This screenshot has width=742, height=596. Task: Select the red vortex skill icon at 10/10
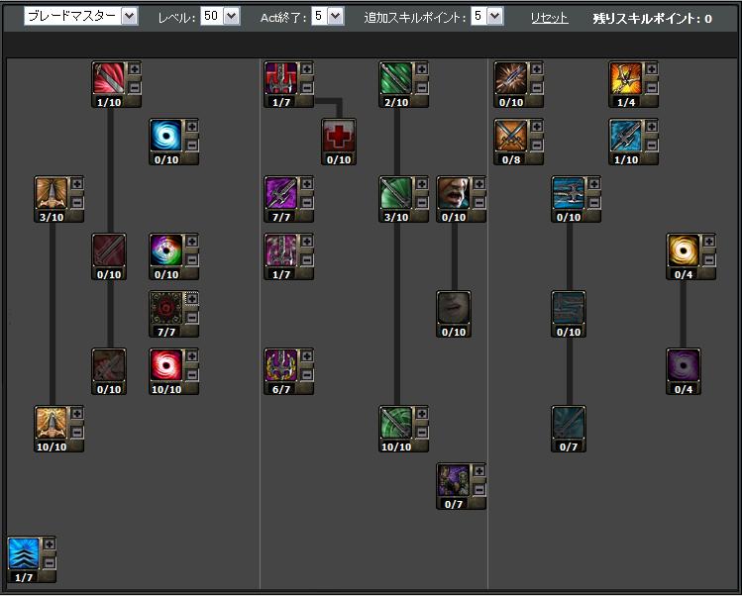[x=166, y=365]
